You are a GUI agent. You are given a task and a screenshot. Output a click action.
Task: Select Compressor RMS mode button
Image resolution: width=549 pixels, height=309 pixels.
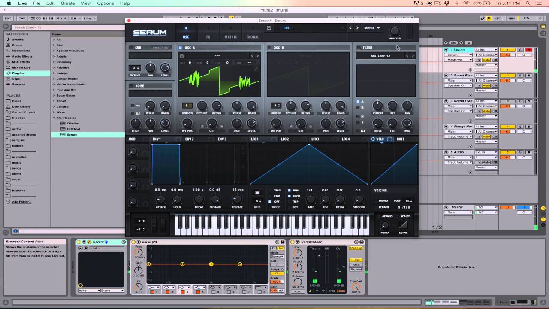point(356,265)
